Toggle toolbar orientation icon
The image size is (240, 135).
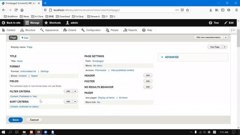click(233, 30)
